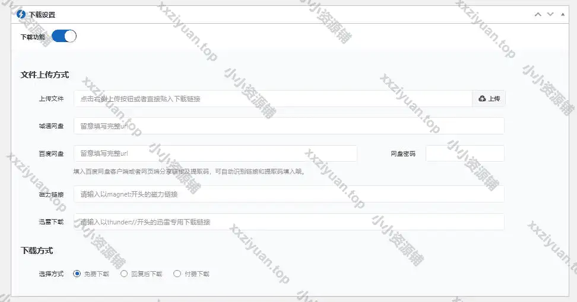Click the 磁力链接 field label

51,194
